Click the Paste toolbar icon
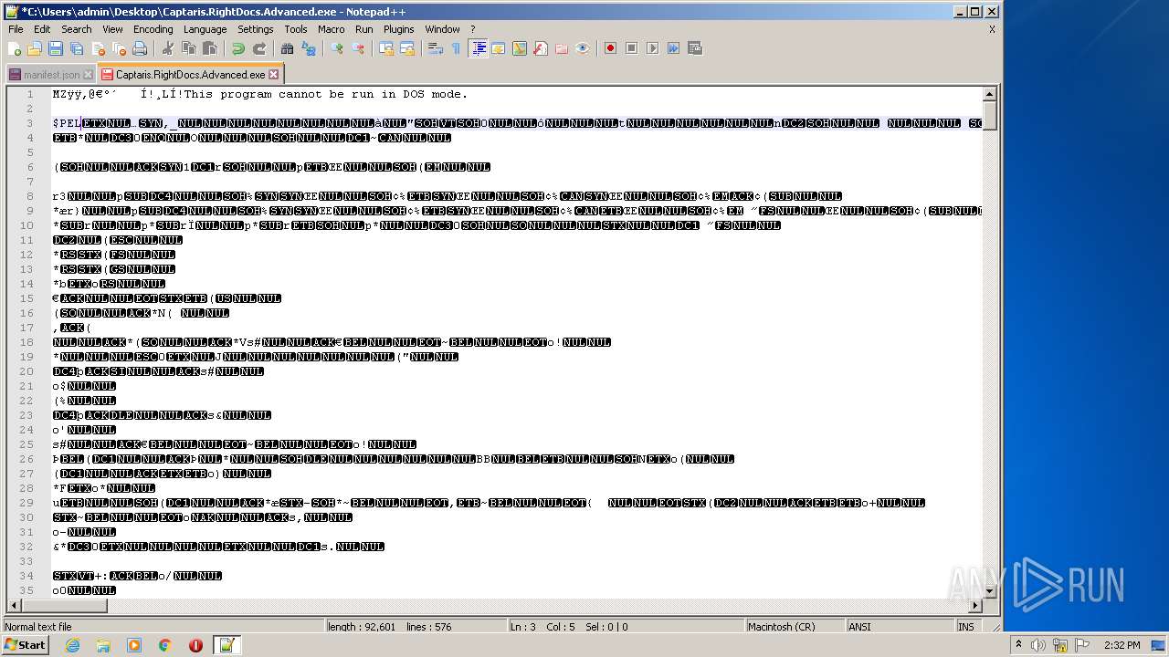The height and width of the screenshot is (657, 1169). [x=209, y=48]
